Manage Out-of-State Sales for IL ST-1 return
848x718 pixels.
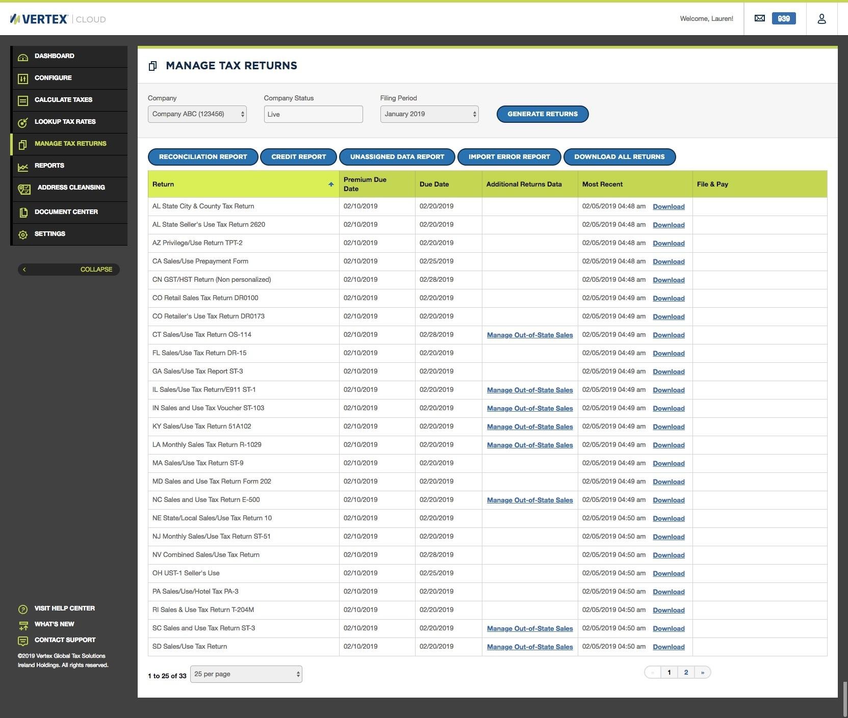coord(530,390)
